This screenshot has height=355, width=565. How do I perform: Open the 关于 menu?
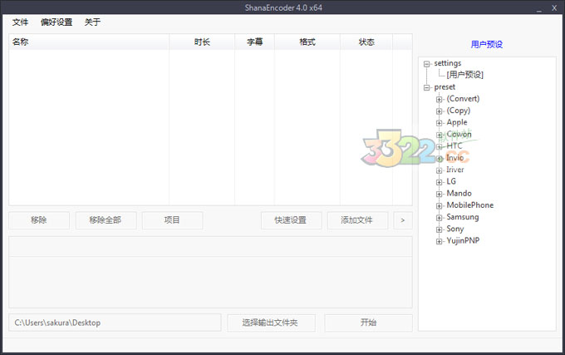click(x=92, y=22)
